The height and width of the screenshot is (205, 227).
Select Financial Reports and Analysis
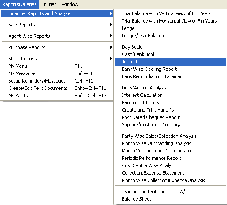[57, 13]
